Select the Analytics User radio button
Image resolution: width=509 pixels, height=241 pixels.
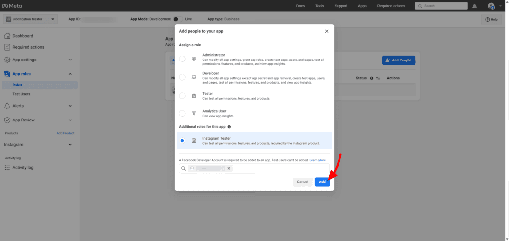click(182, 113)
